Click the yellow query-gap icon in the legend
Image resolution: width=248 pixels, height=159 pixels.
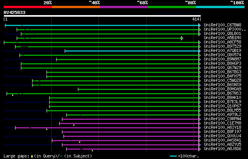click(x=32, y=156)
